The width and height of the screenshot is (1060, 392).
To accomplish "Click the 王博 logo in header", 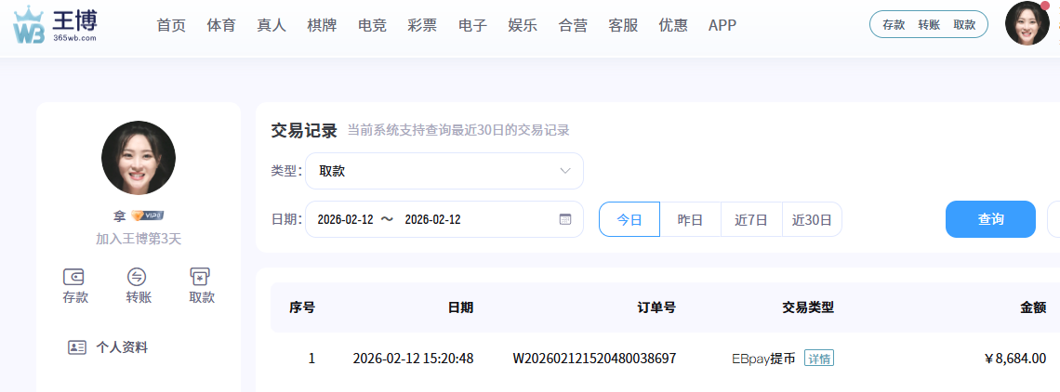I will [x=56, y=25].
